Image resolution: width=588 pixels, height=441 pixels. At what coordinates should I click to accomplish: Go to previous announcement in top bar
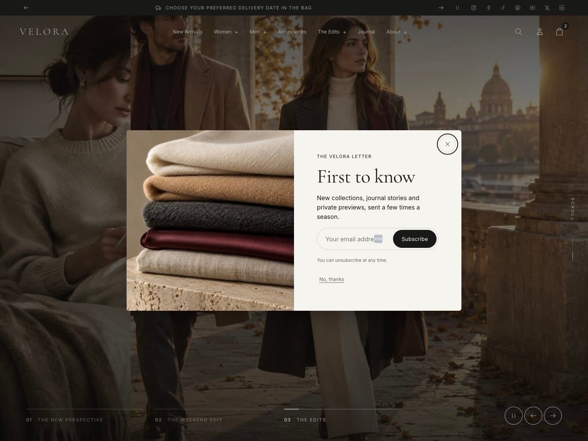click(x=26, y=8)
